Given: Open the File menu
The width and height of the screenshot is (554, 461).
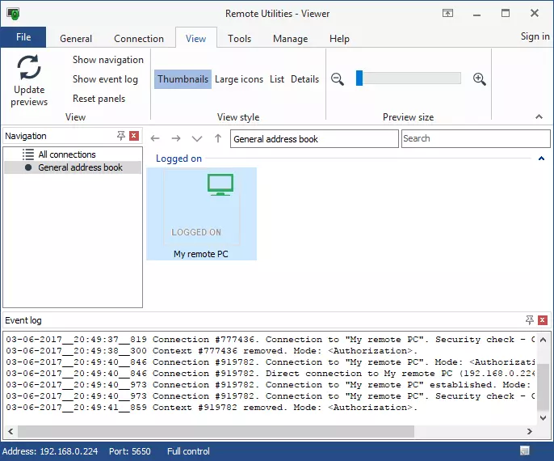Looking at the screenshot, I should (23, 37).
